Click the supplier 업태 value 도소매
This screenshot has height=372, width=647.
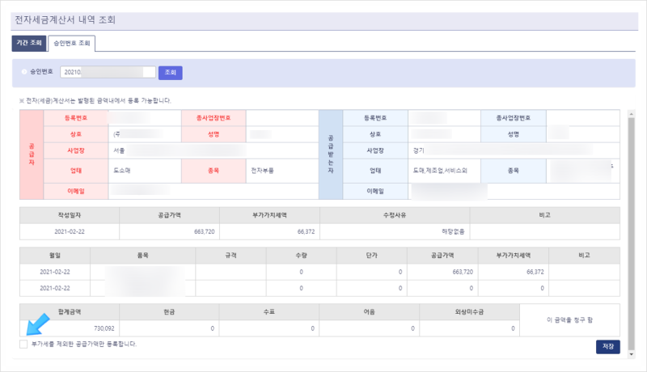click(x=122, y=171)
